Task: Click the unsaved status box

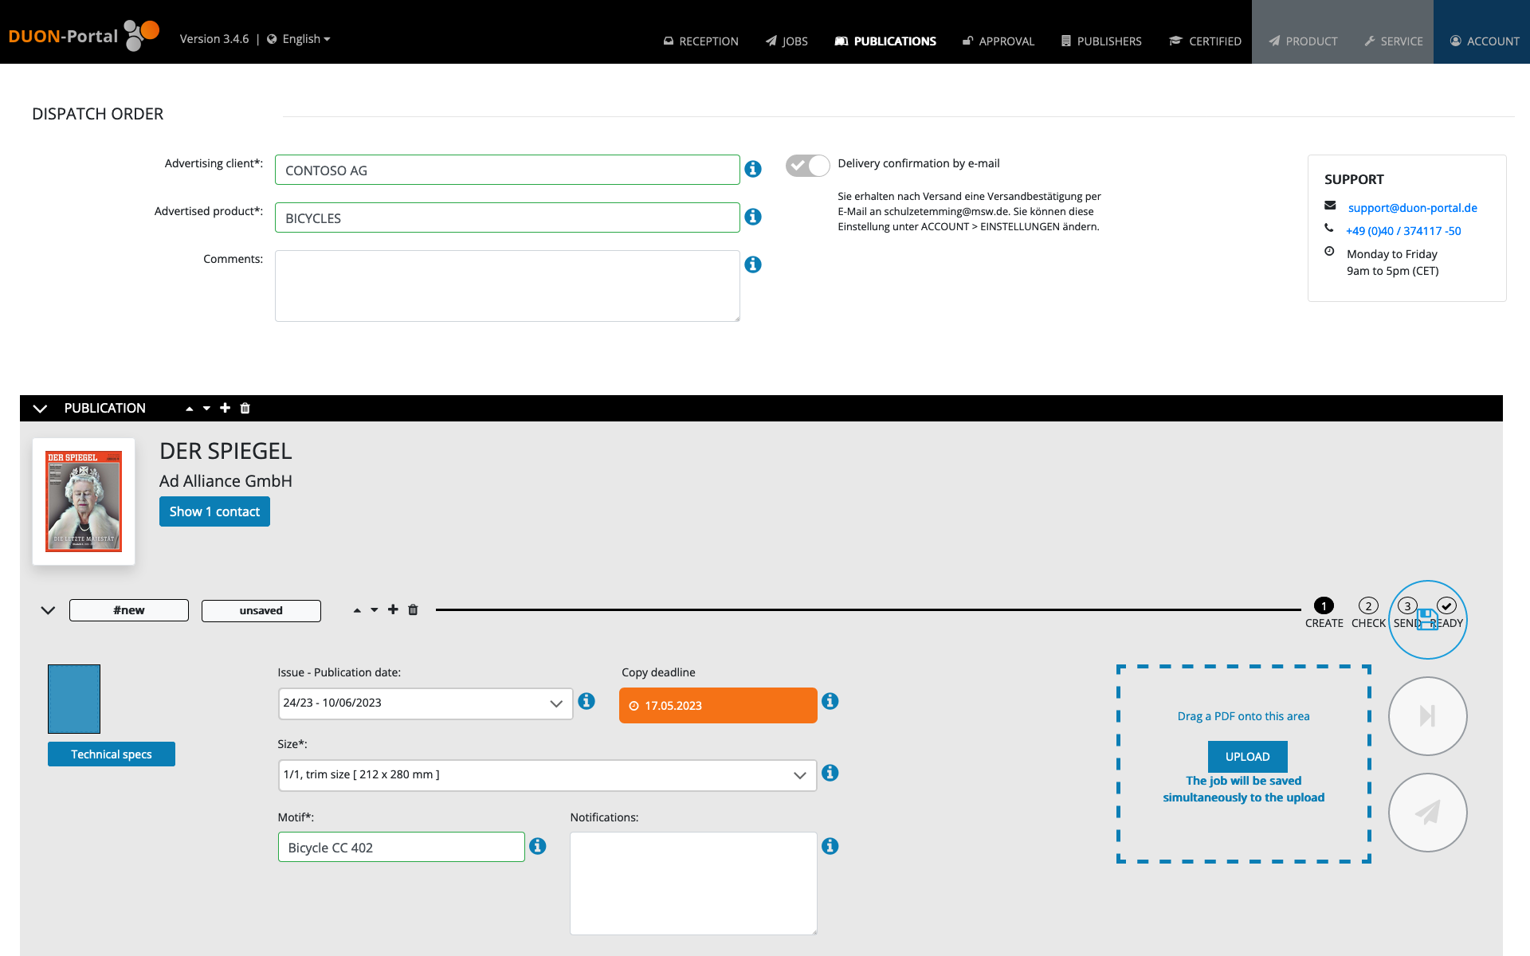Action: click(261, 610)
